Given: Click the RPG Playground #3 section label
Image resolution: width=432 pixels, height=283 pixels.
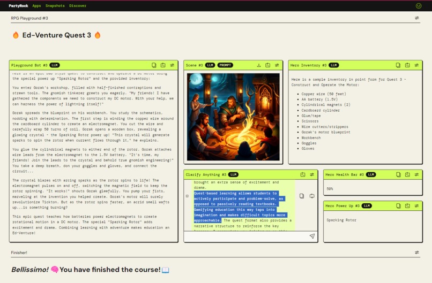Looking at the screenshot, I should point(29,18).
